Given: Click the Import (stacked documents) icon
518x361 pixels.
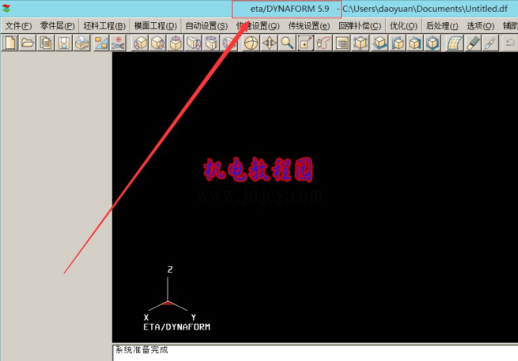Looking at the screenshot, I should [x=46, y=43].
